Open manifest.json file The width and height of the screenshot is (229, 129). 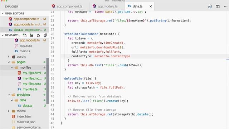coord(26,122)
